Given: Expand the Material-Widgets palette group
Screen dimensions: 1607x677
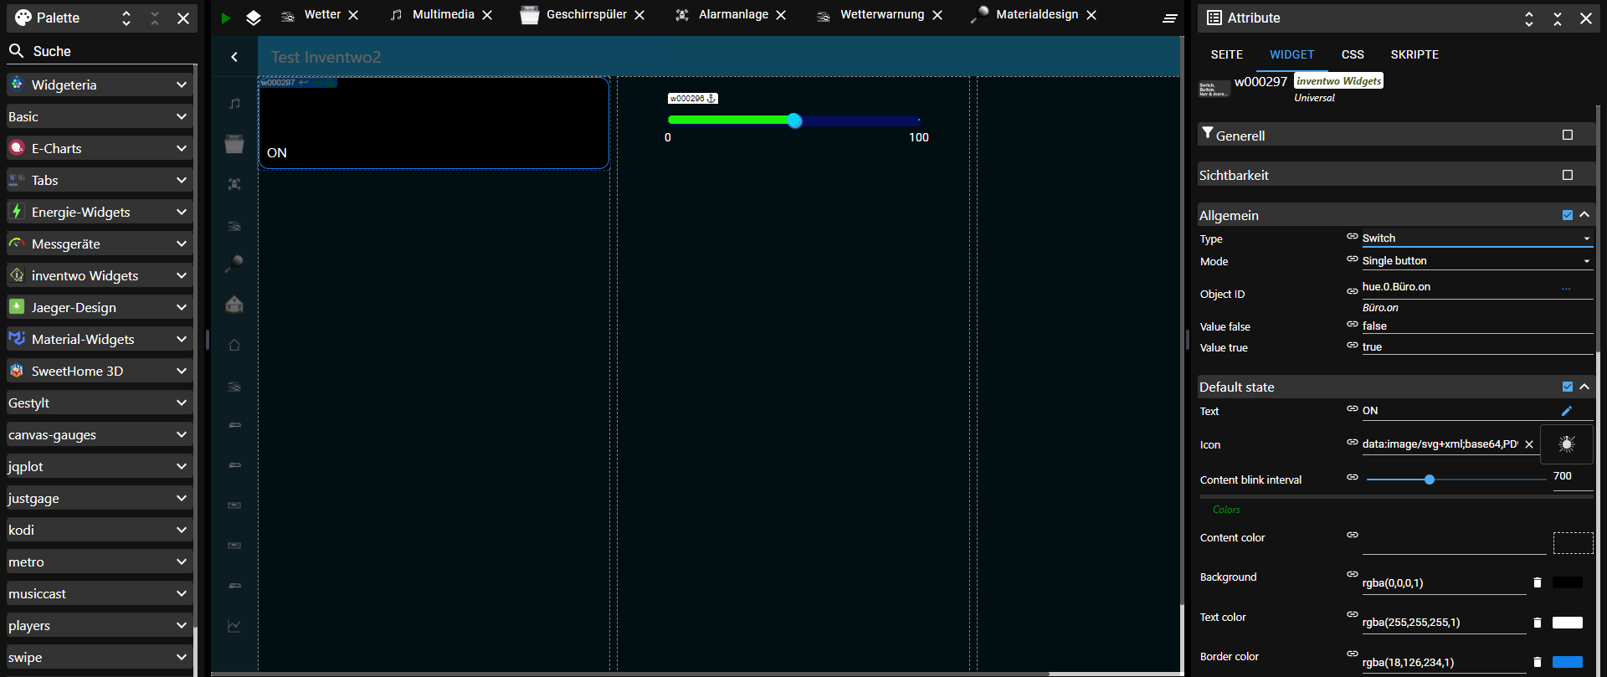Looking at the screenshot, I should pyautogui.click(x=100, y=339).
